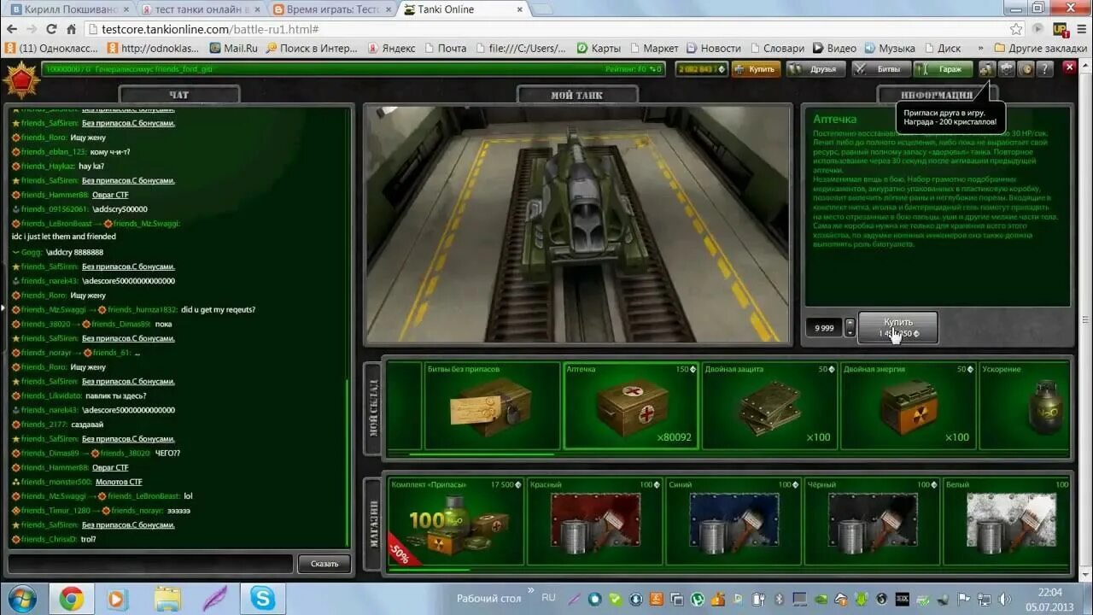Select the Комплект «Припасы» shop kit

[x=456, y=521]
